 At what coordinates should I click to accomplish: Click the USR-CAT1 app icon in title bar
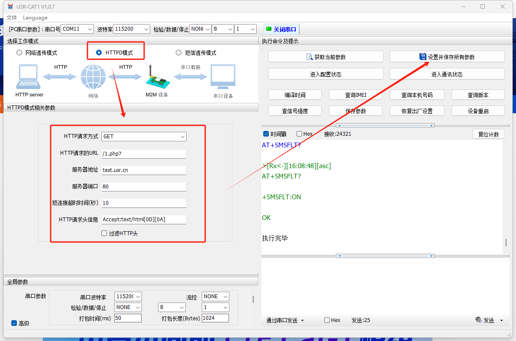[x=10, y=6]
